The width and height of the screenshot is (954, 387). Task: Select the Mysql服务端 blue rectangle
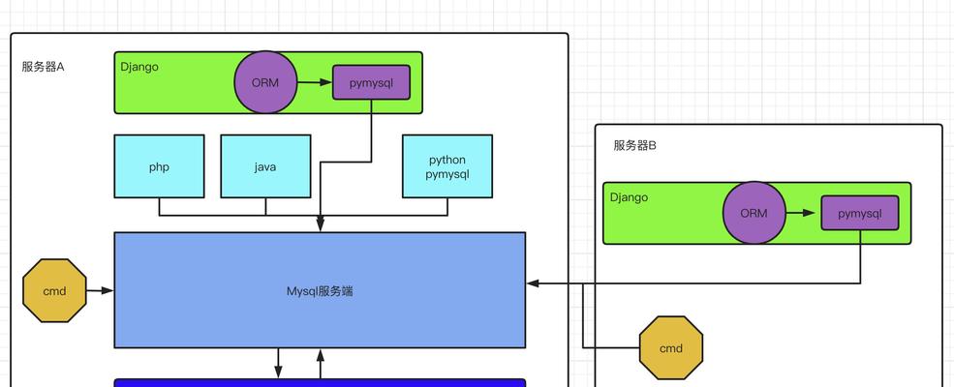tap(320, 290)
